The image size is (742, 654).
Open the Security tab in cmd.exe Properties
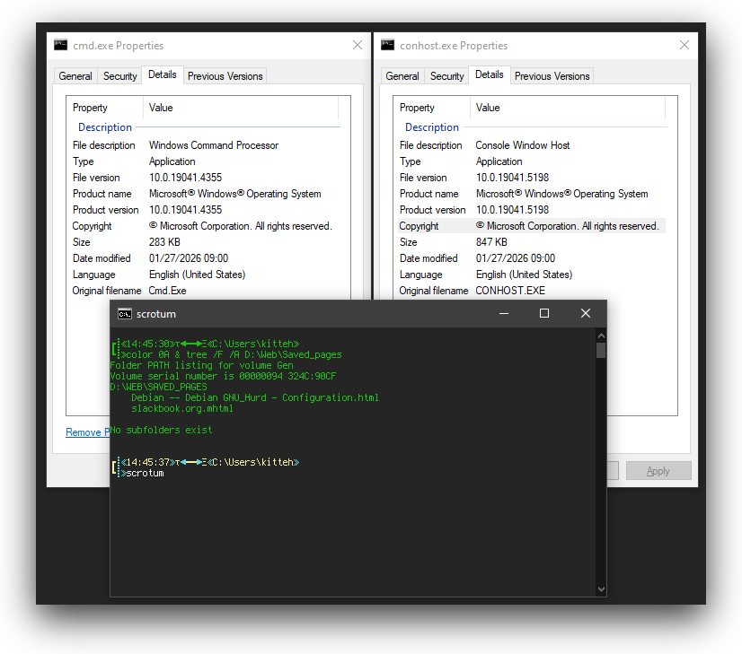119,76
